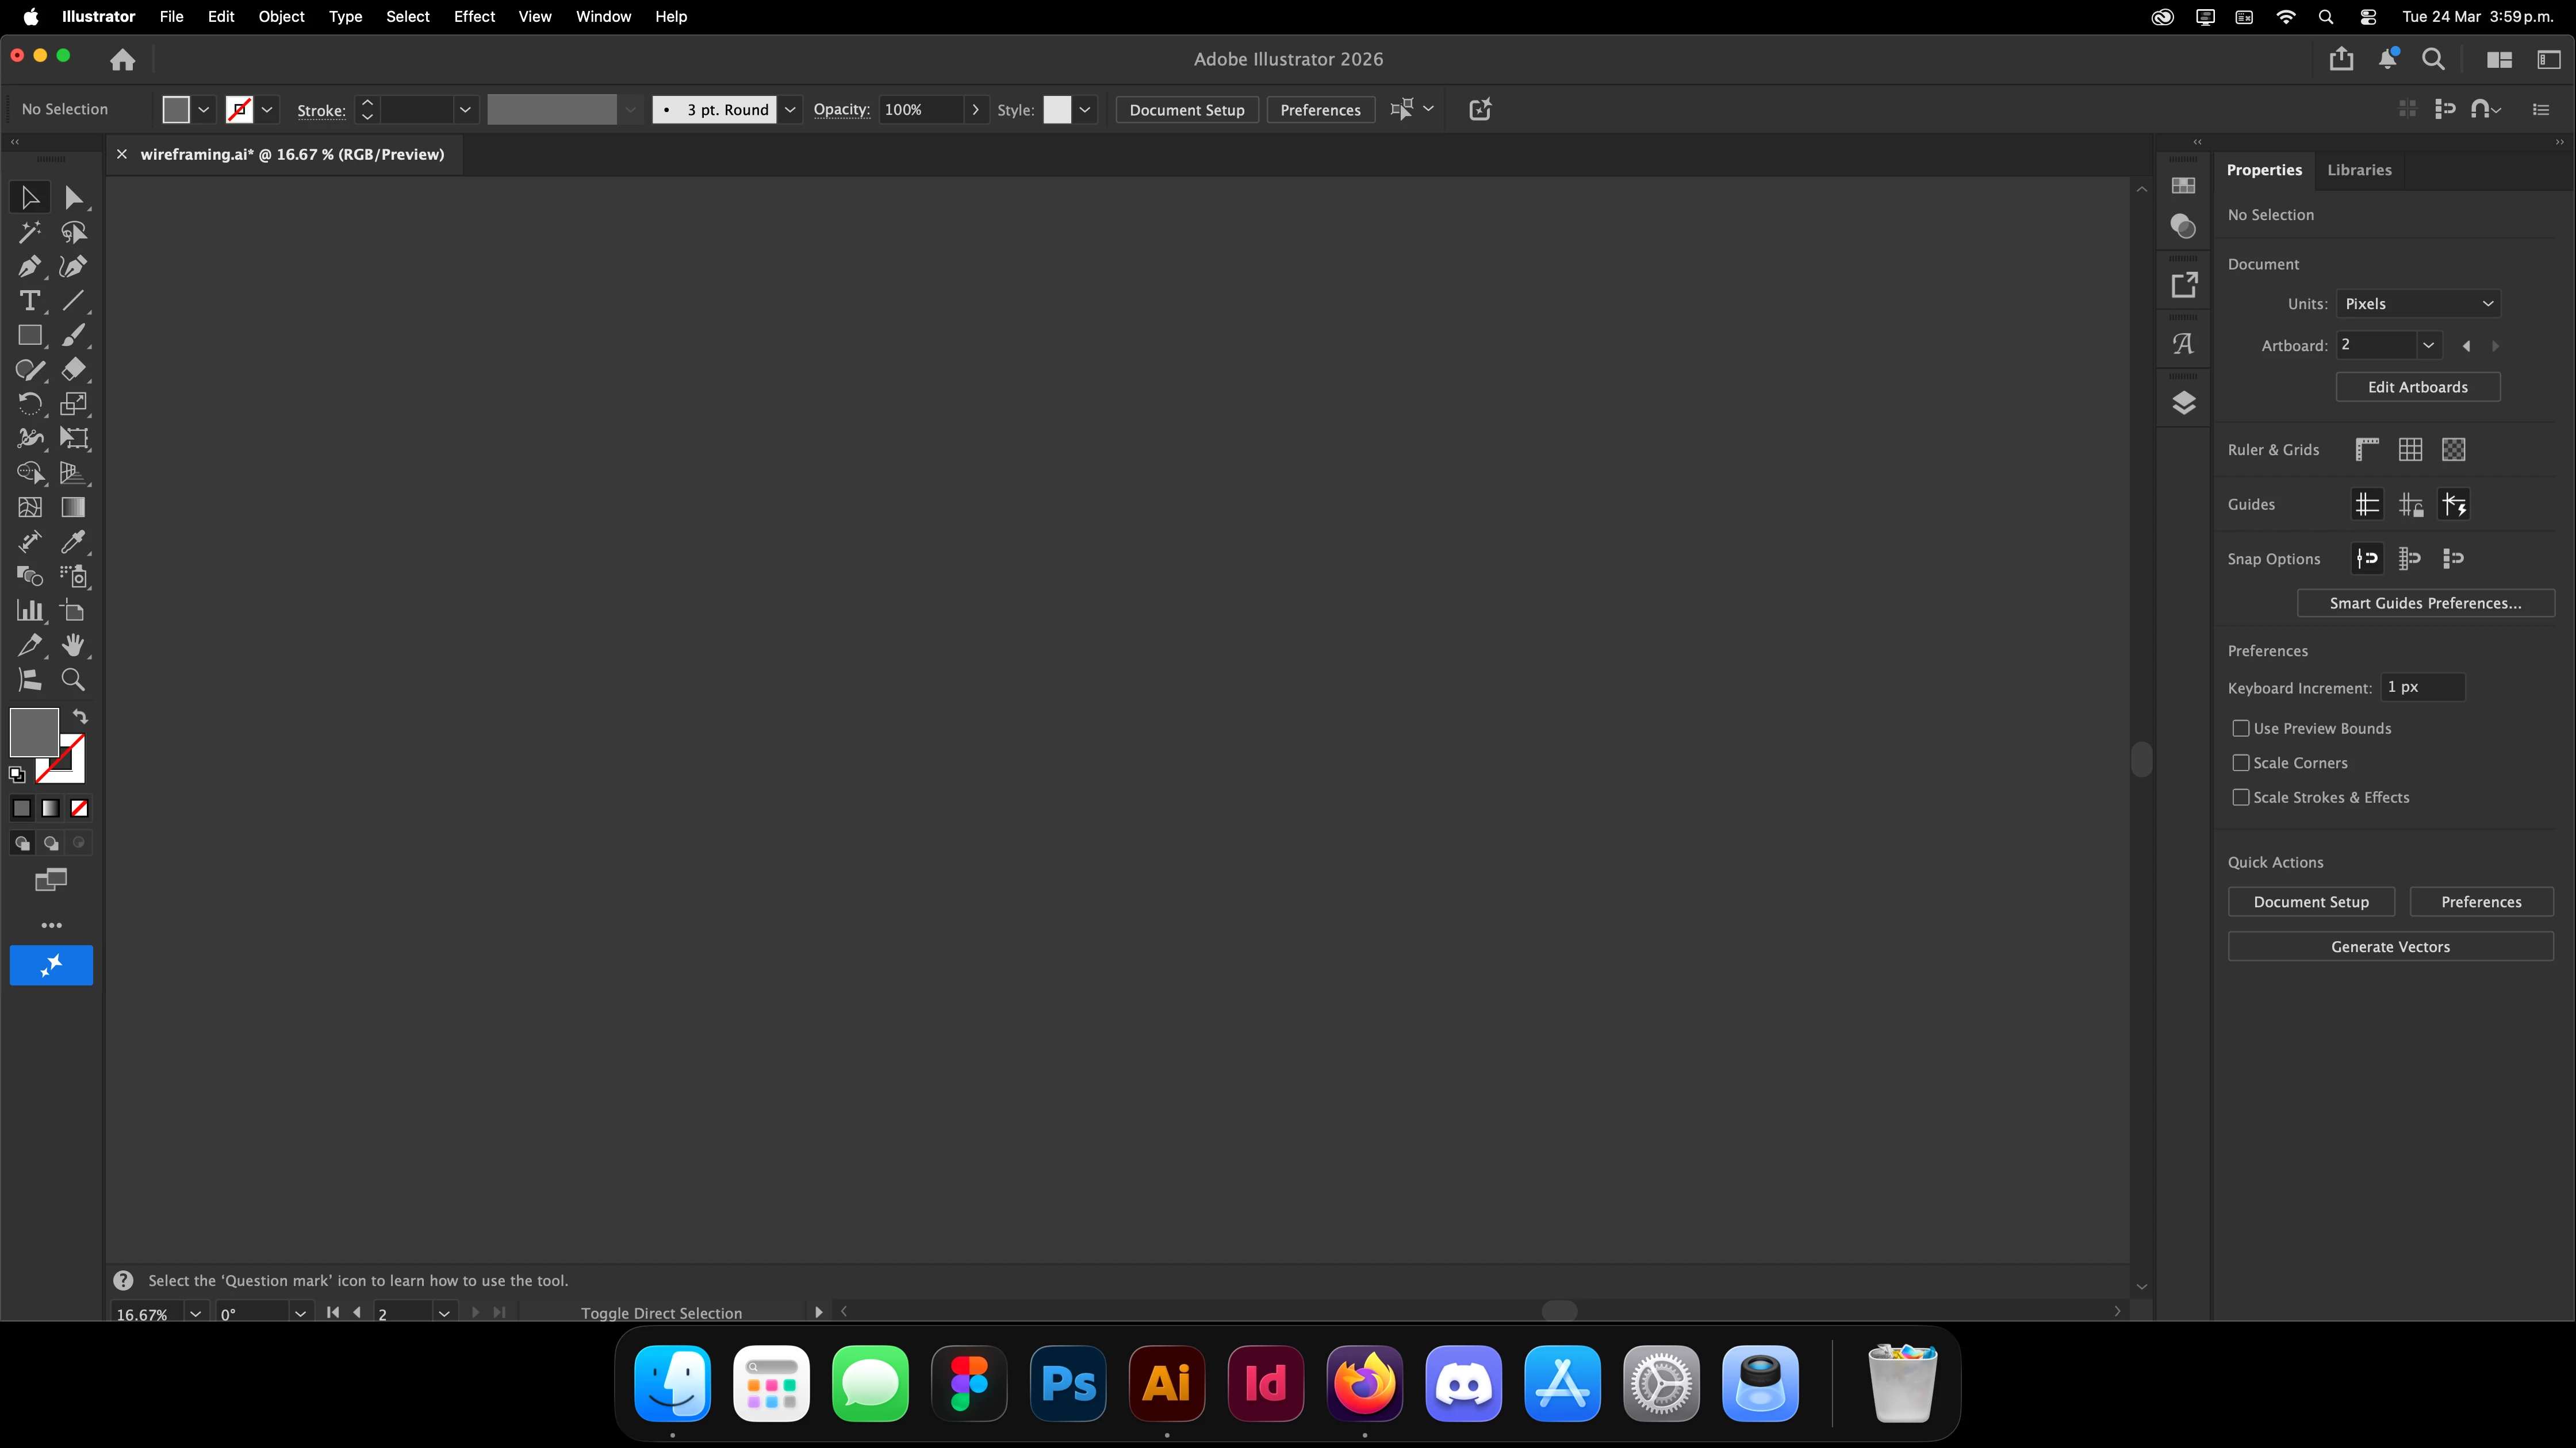Open the Units dropdown showing Pixels

point(2417,304)
